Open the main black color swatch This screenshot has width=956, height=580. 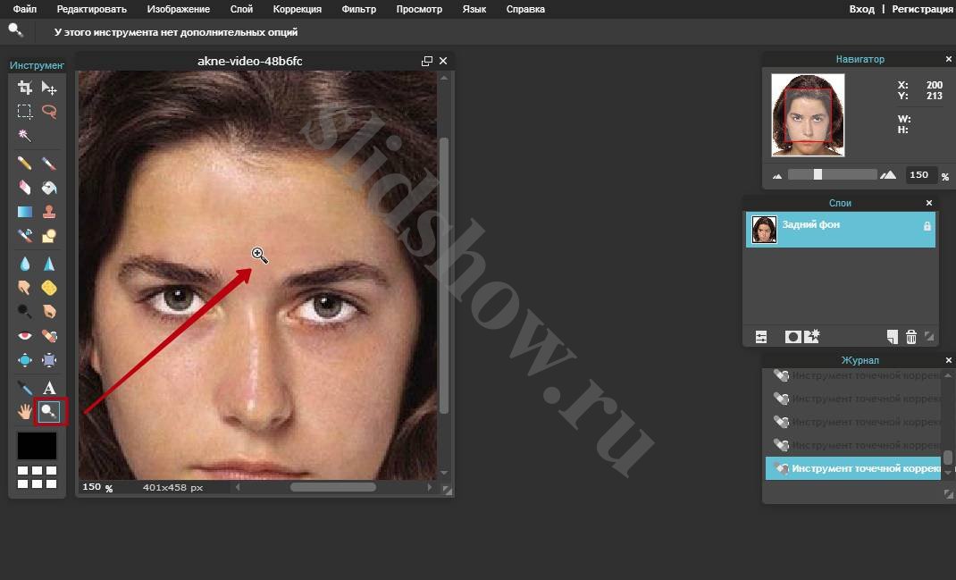(37, 446)
